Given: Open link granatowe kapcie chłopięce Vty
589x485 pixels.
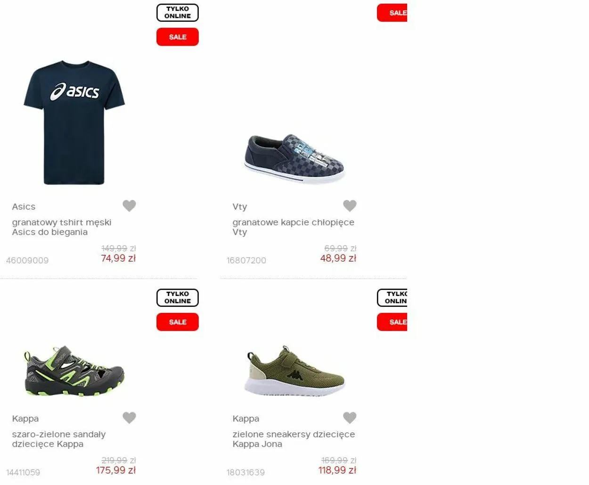Looking at the screenshot, I should tap(293, 227).
